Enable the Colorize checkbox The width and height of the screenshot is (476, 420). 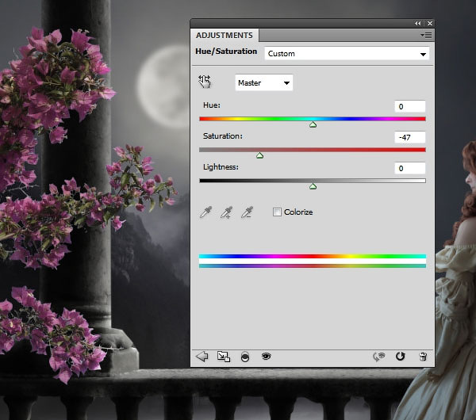pyautogui.click(x=277, y=212)
